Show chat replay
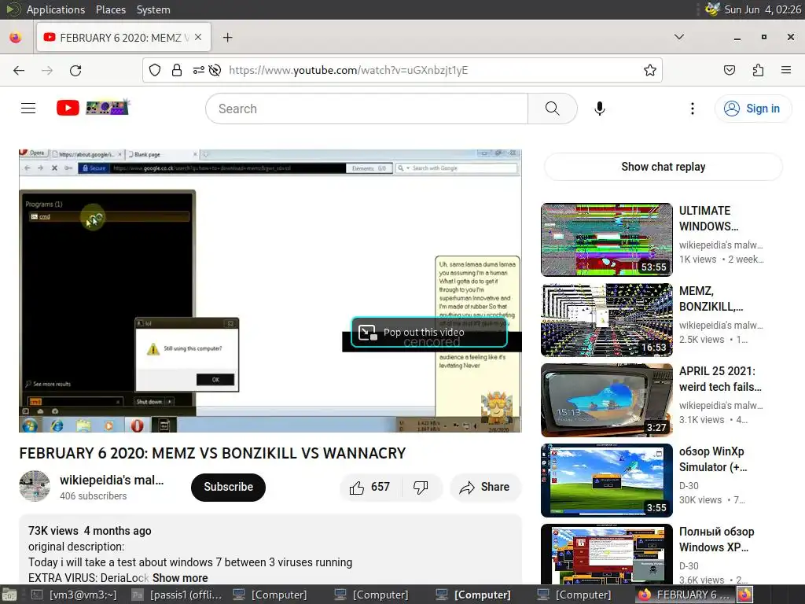805x604 pixels. (x=663, y=167)
